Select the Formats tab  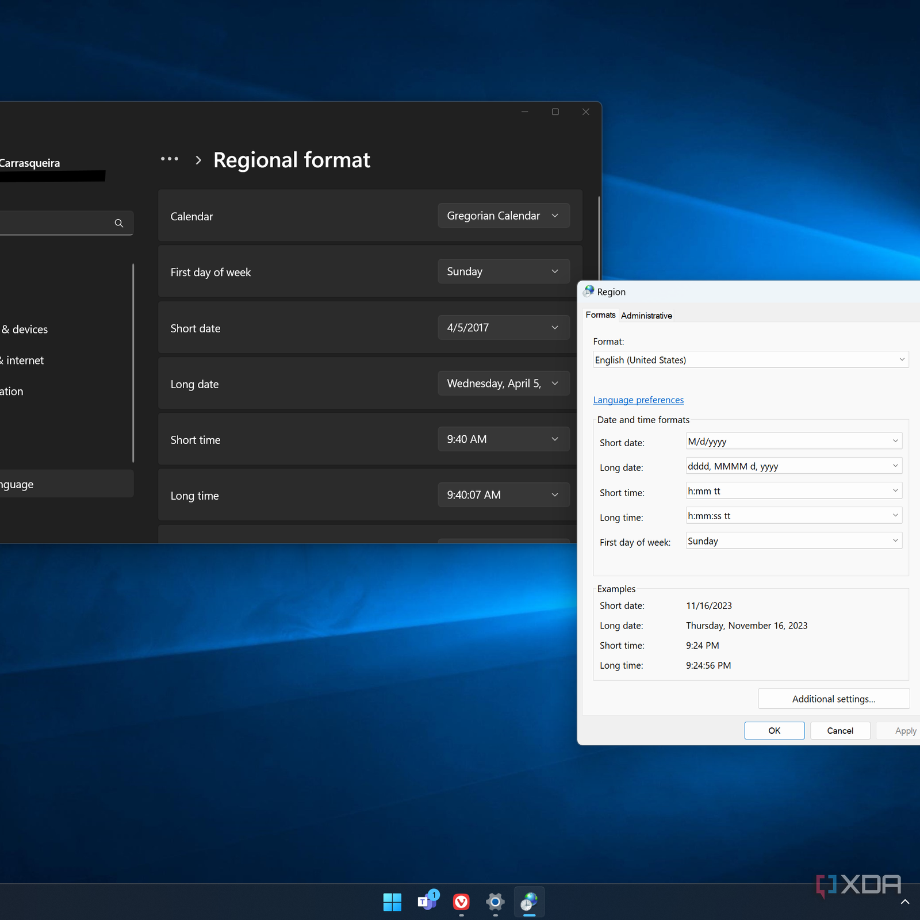tap(600, 315)
